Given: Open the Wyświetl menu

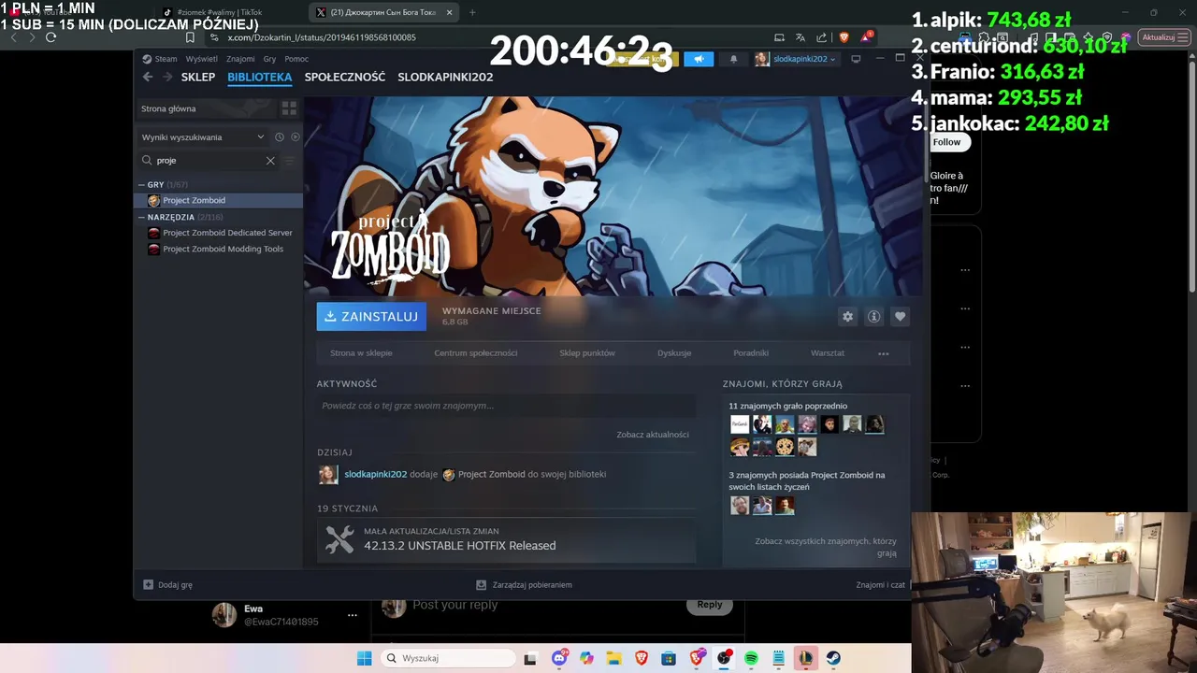Looking at the screenshot, I should (x=201, y=59).
